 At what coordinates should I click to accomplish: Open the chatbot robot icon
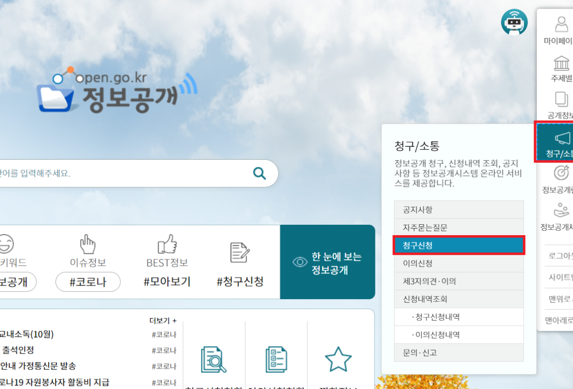pyautogui.click(x=514, y=22)
